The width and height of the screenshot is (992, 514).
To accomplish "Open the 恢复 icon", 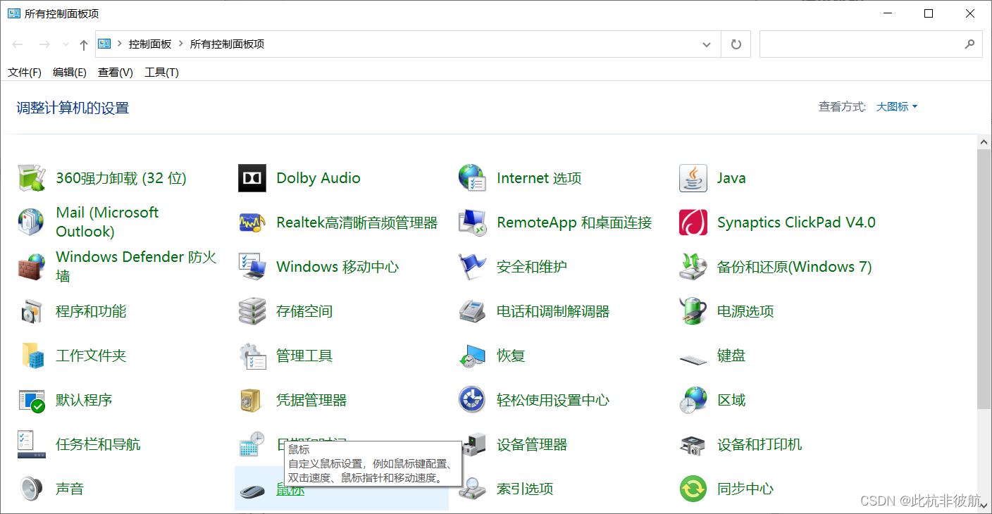I will 472,356.
